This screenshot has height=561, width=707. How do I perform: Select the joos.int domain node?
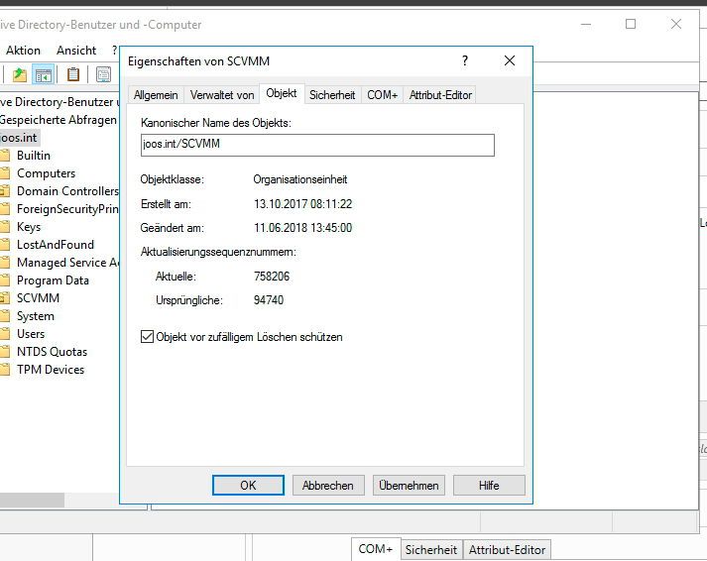pos(19,138)
